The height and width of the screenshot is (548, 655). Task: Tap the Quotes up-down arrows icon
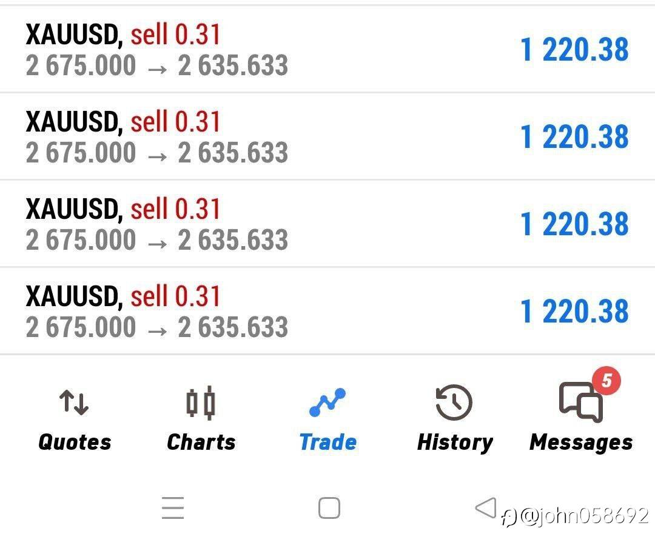[74, 403]
